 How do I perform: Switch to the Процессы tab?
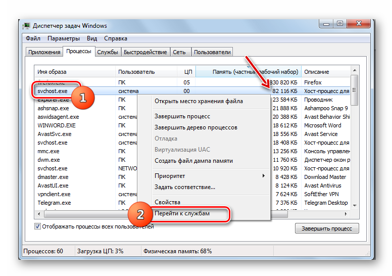pyautogui.click(x=79, y=51)
